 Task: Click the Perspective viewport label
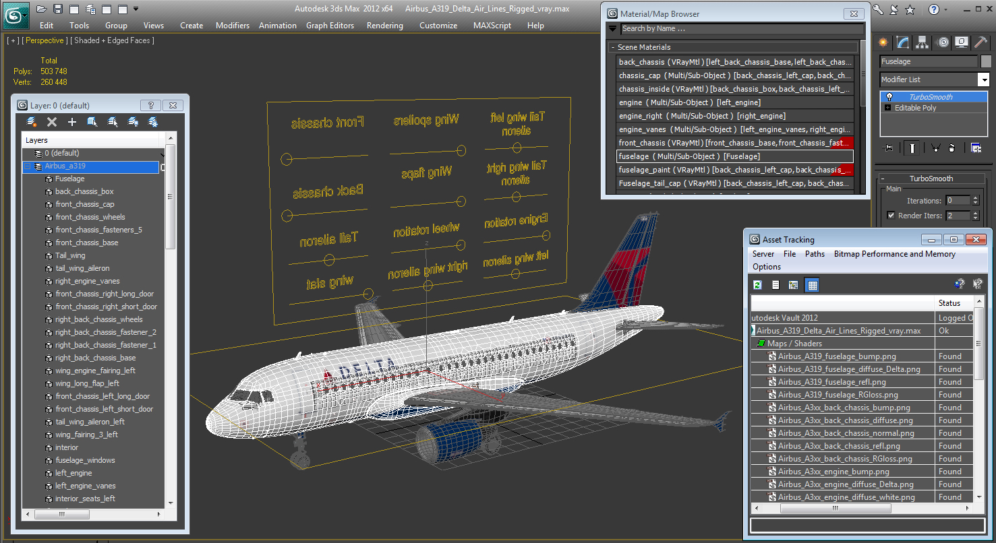(44, 40)
